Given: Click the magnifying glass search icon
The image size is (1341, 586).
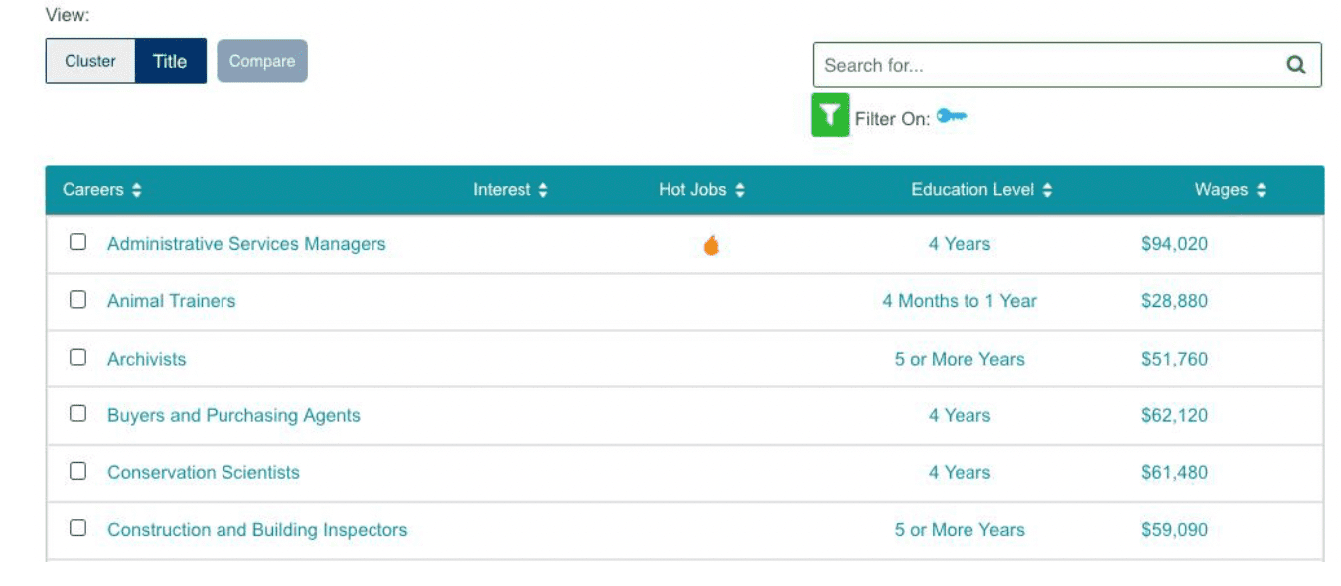Looking at the screenshot, I should pyautogui.click(x=1295, y=65).
